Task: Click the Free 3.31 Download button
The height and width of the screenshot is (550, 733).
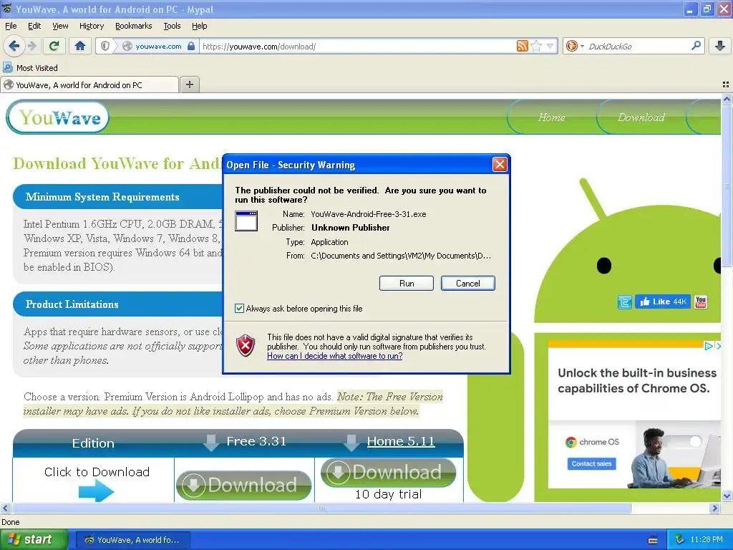Action: tap(243, 485)
